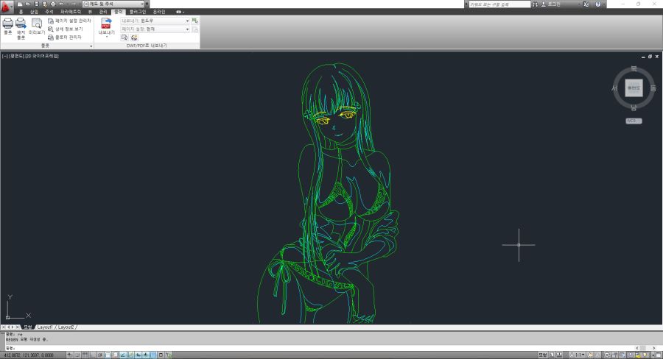The height and width of the screenshot is (359, 663).
Task: Click the ribbon minimize toggle after 온라인 tab
Action: [178, 12]
